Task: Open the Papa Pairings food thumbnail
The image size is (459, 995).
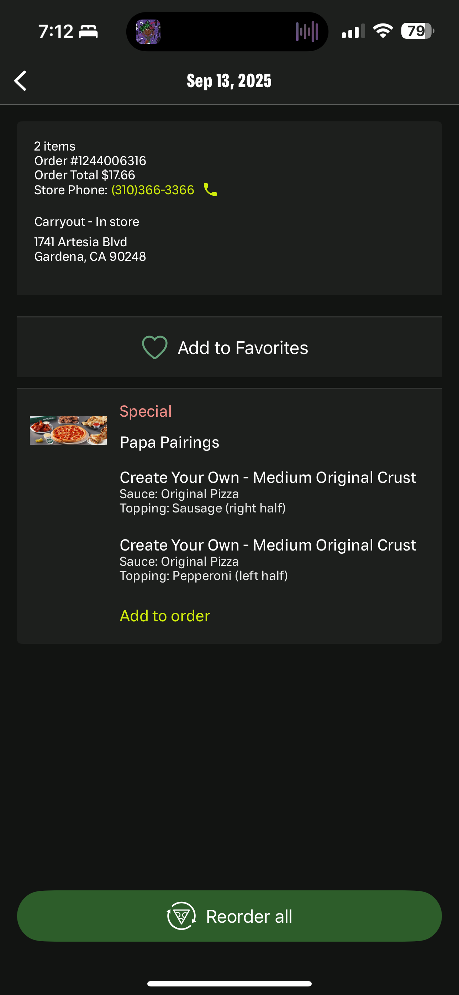Action: pyautogui.click(x=68, y=430)
